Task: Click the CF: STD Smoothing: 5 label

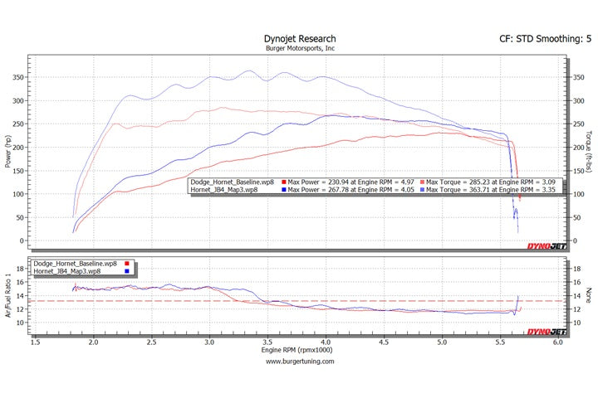Action: [546, 39]
